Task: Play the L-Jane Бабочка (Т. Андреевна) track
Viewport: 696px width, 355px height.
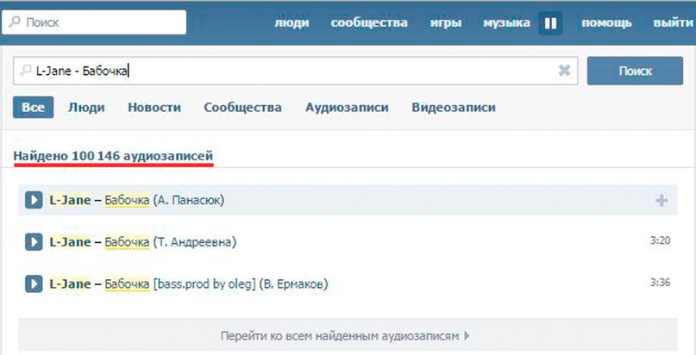Action: (34, 242)
